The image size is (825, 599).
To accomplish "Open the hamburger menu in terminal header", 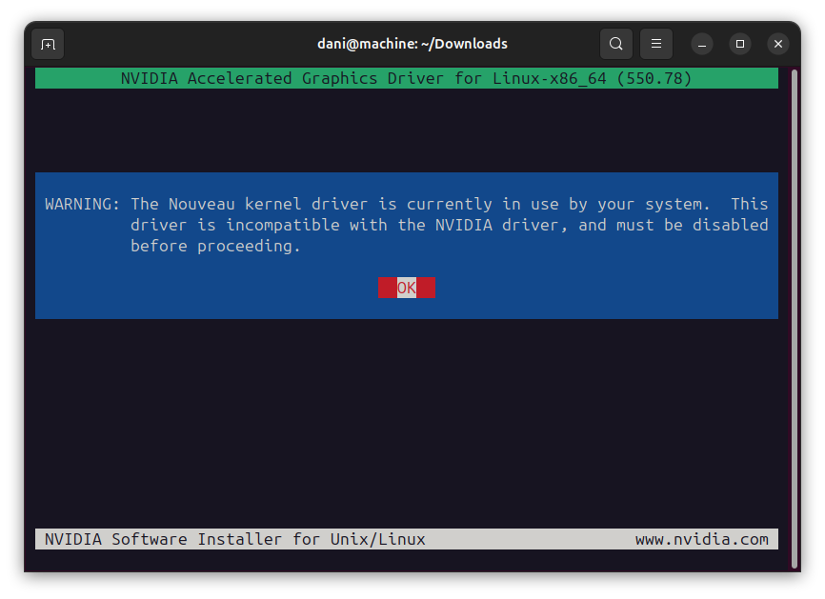I will [x=656, y=44].
